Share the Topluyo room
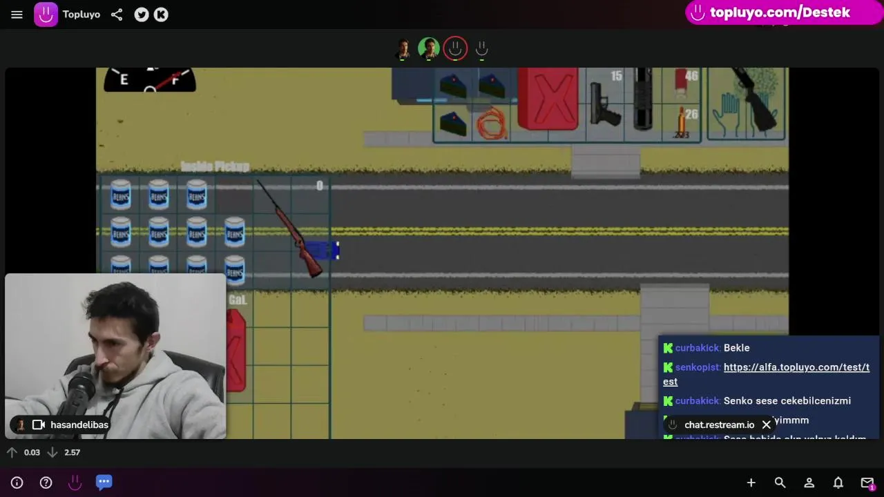Viewport: 884px width, 497px height. coord(117,14)
